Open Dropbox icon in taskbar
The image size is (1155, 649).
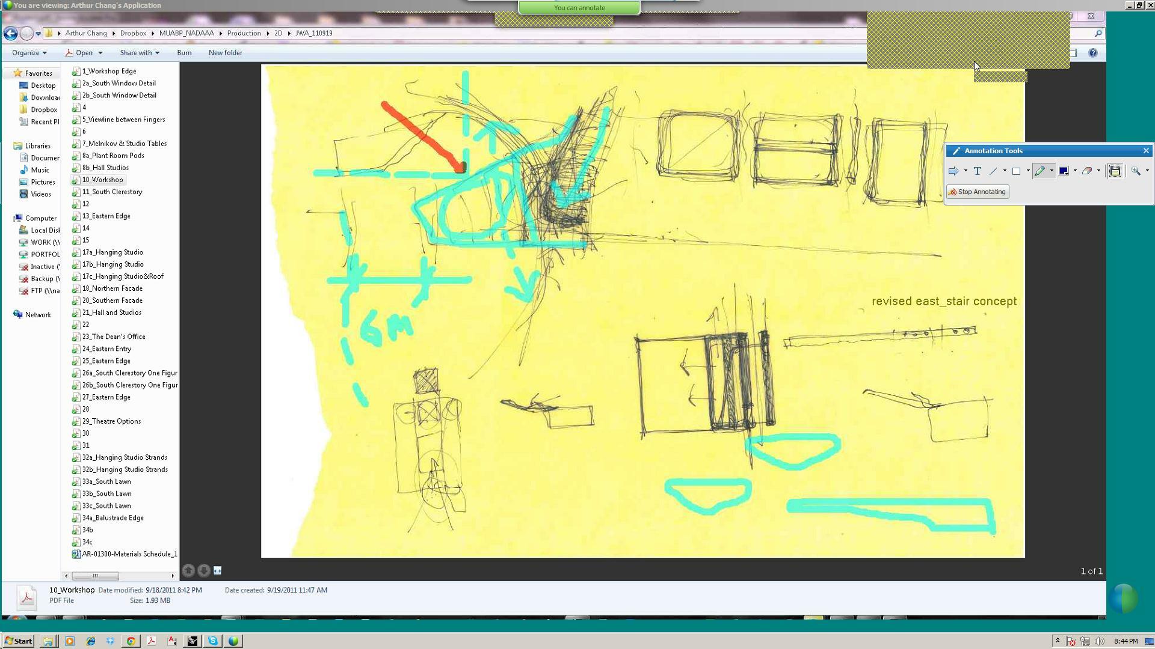[110, 641]
